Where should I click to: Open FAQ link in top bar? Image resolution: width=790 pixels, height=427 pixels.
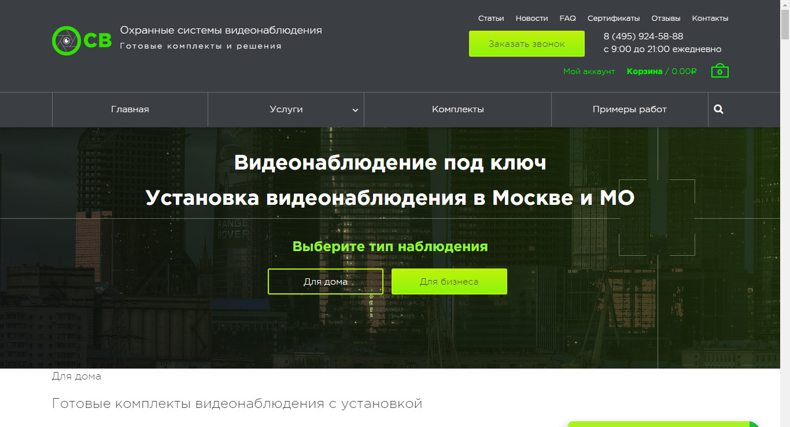point(568,19)
